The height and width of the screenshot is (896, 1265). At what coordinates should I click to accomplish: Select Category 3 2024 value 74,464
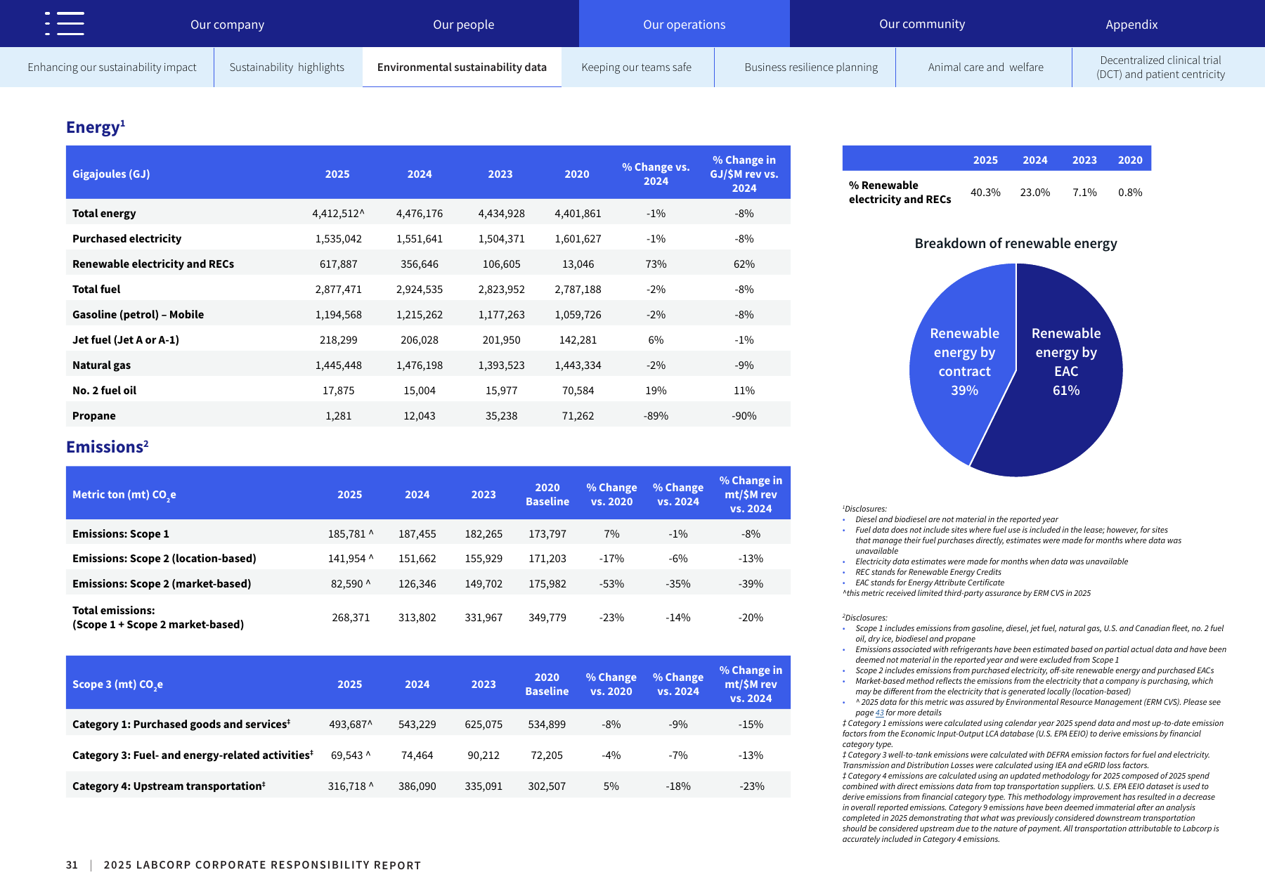pos(417,755)
